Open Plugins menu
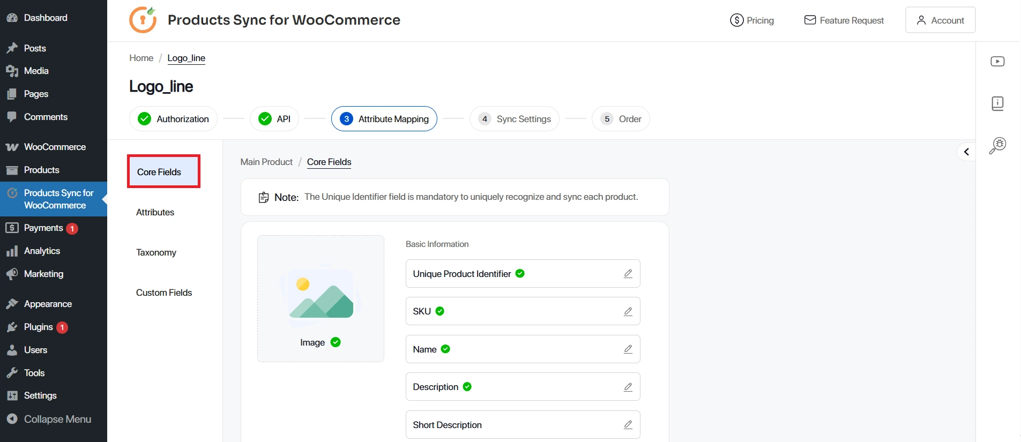 54,327
